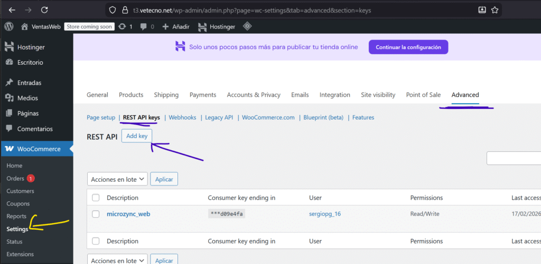Click Continuar la configuración button

coord(408,47)
